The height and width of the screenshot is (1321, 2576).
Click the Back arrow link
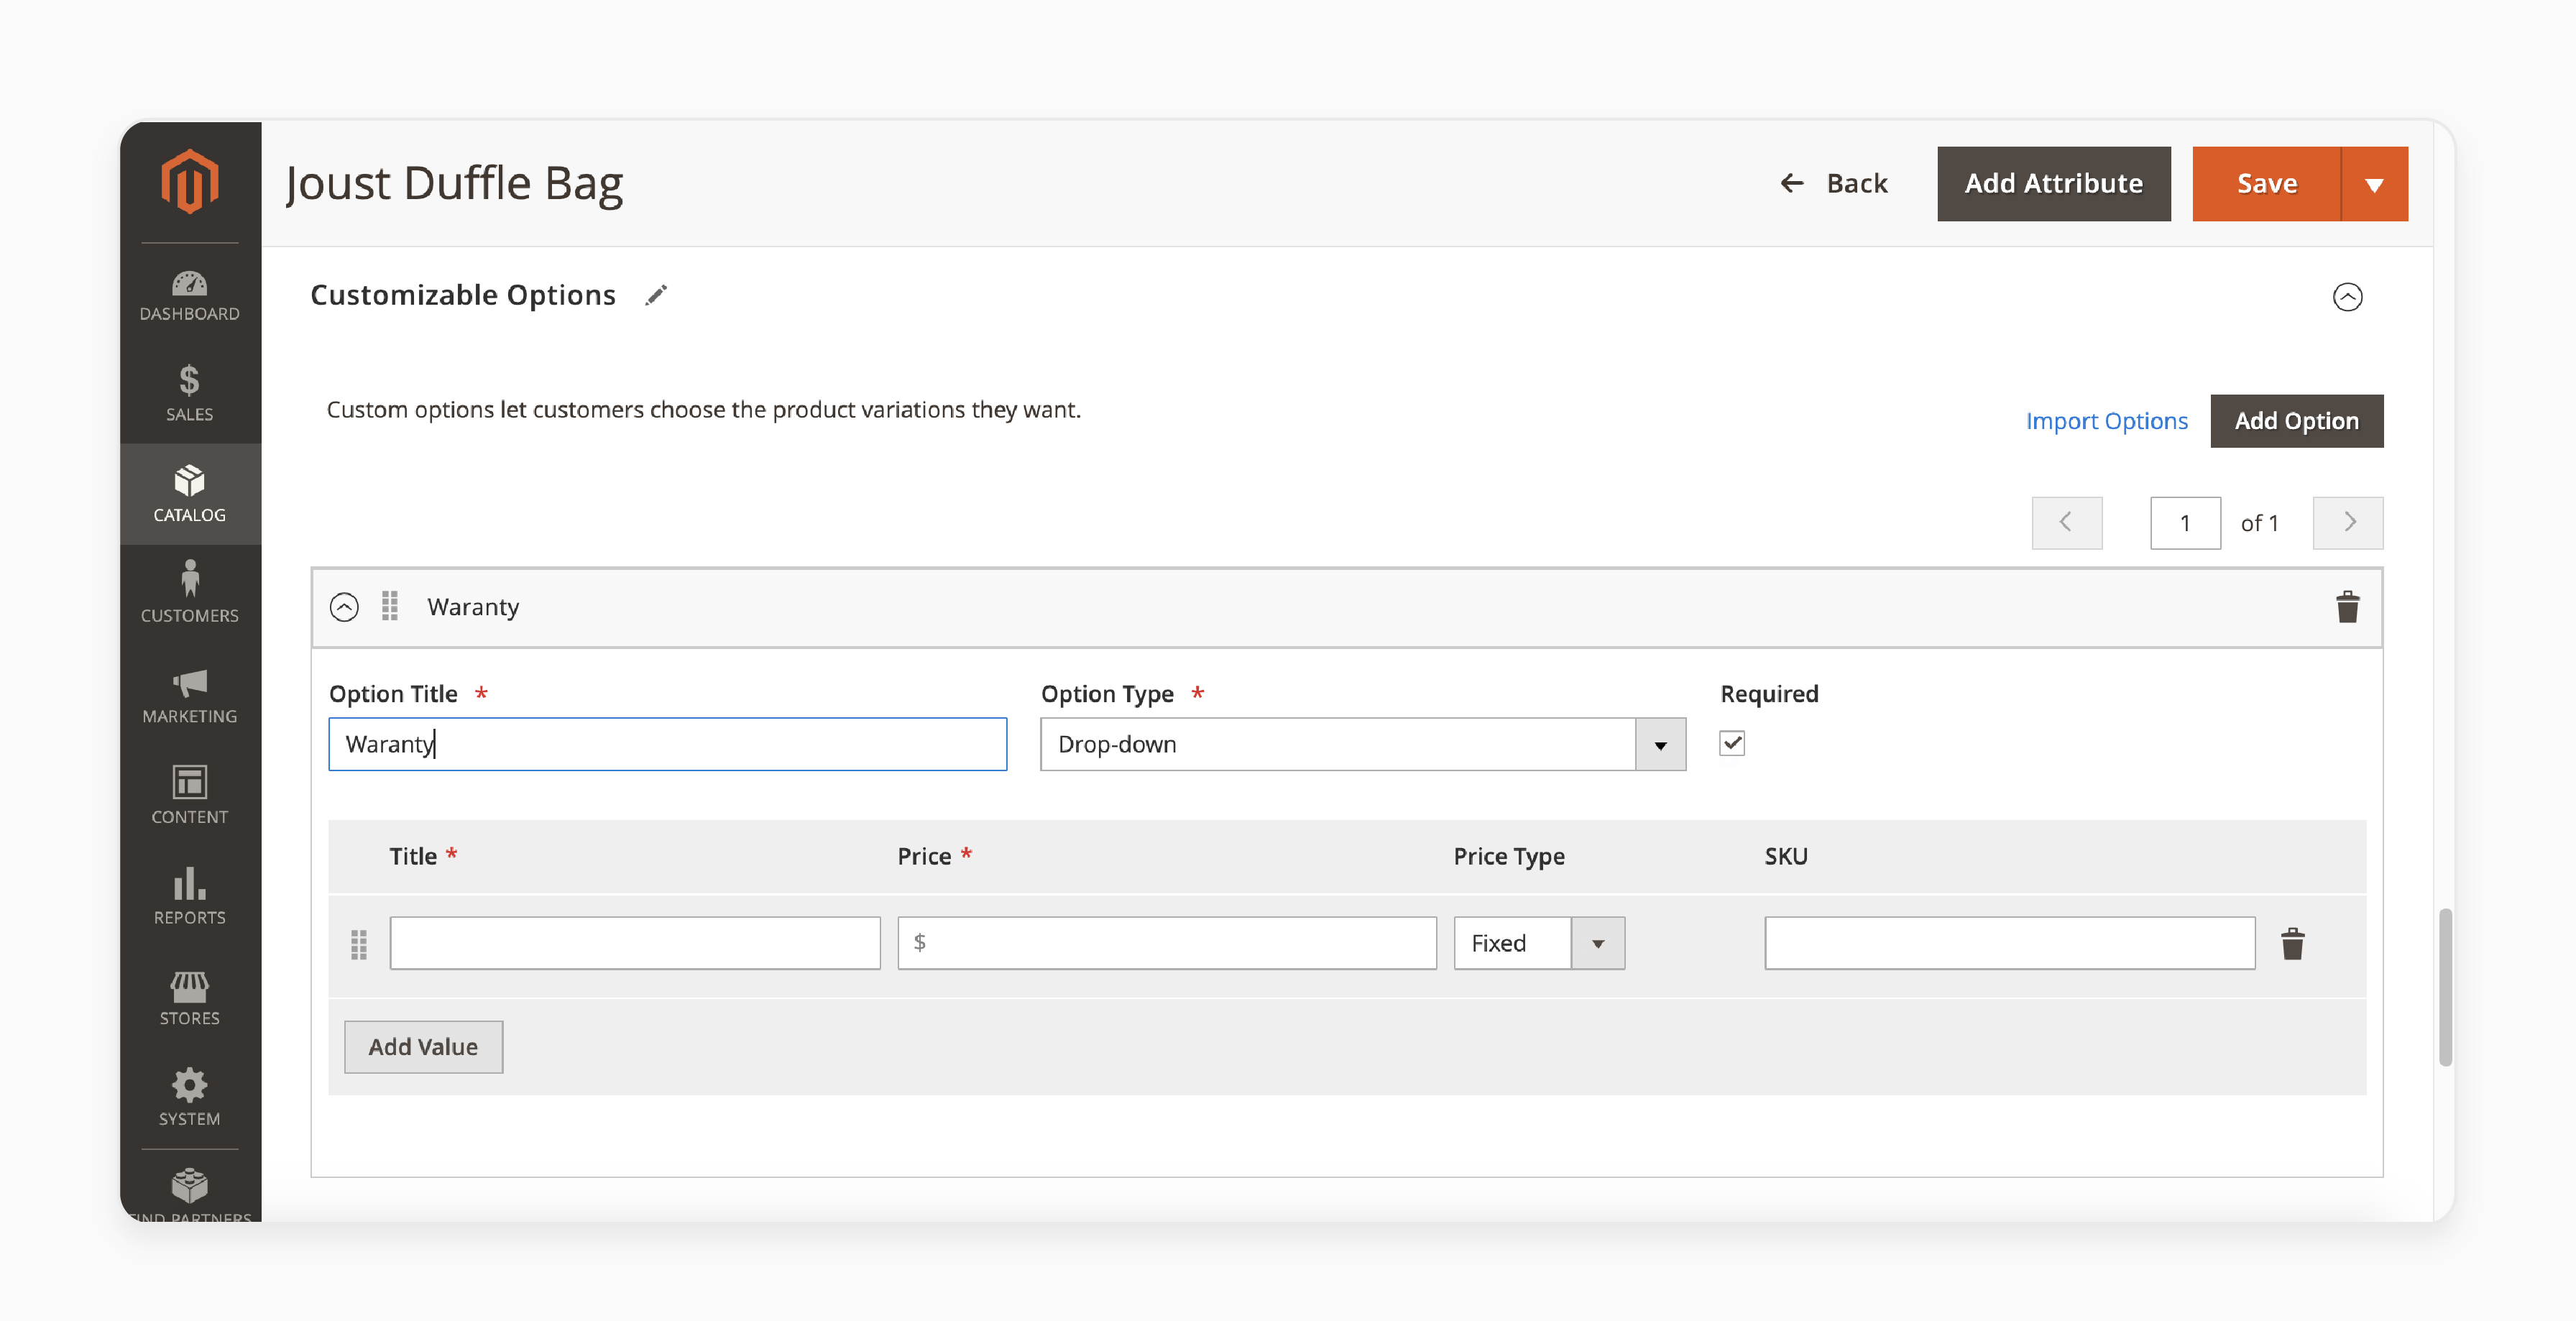click(1834, 183)
